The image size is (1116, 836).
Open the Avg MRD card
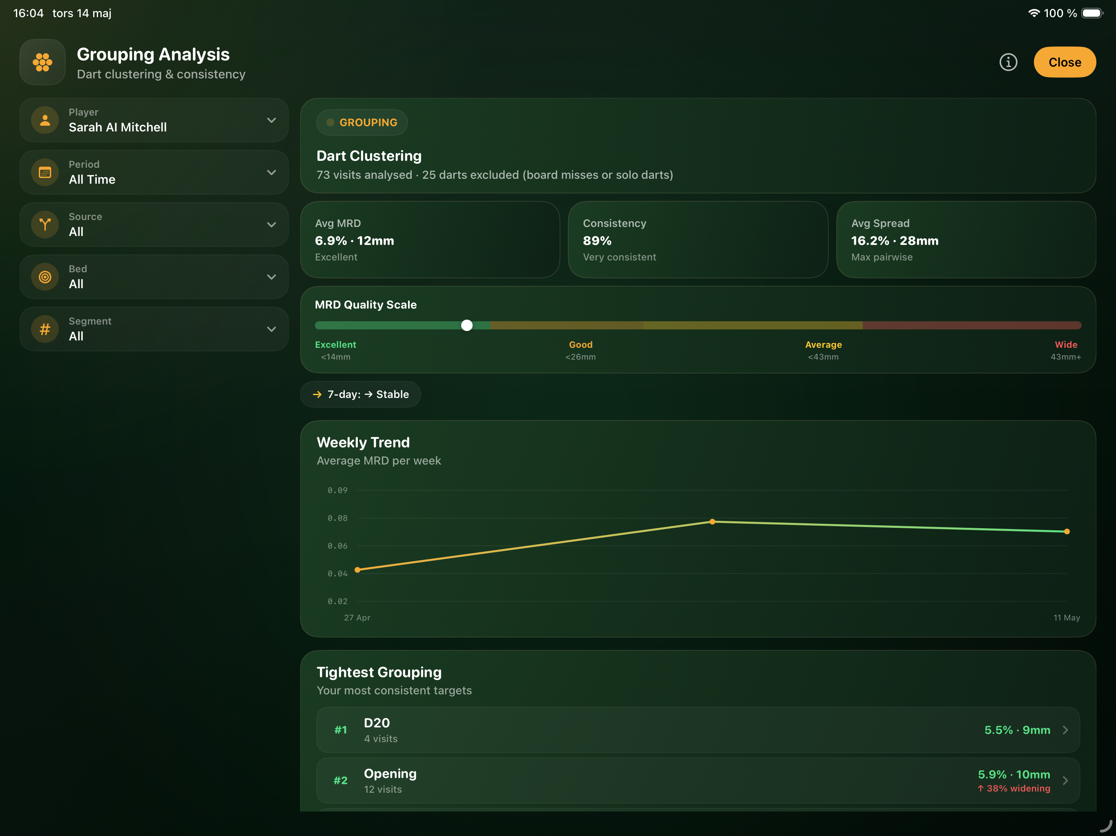(x=430, y=240)
